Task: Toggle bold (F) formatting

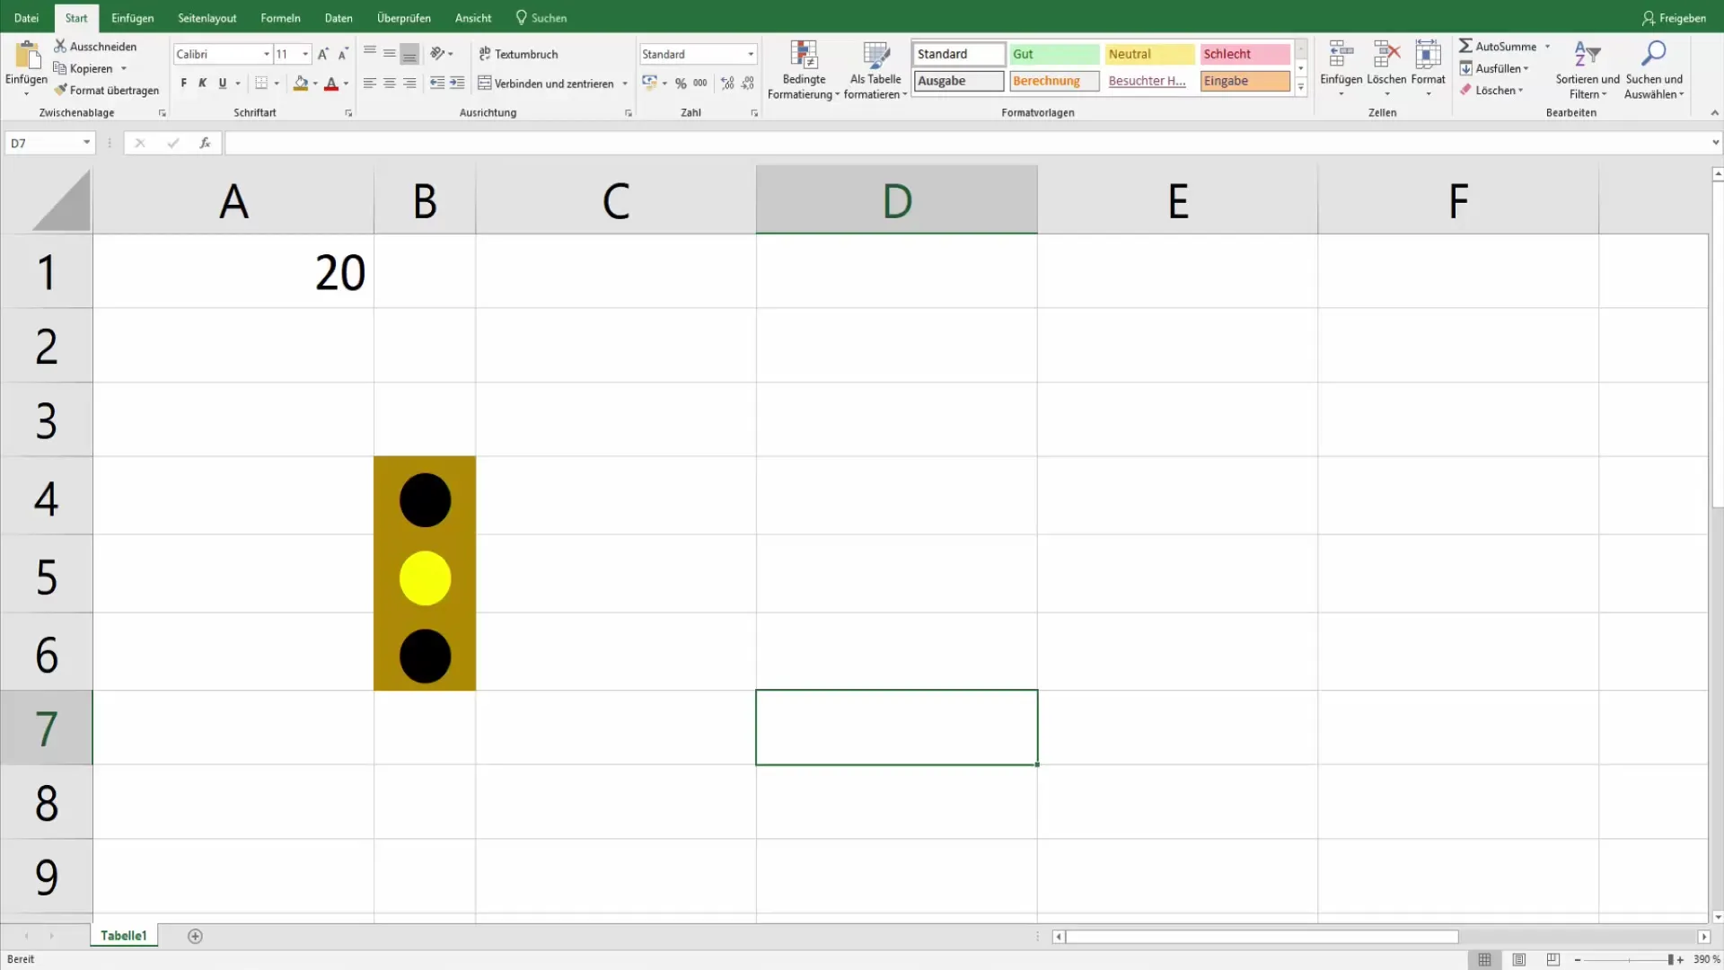Action: point(183,83)
